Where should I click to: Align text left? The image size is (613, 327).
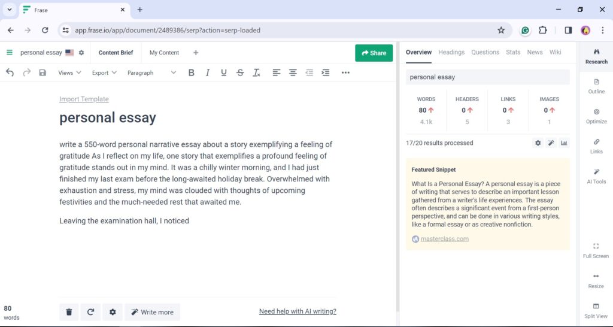pyautogui.click(x=277, y=72)
